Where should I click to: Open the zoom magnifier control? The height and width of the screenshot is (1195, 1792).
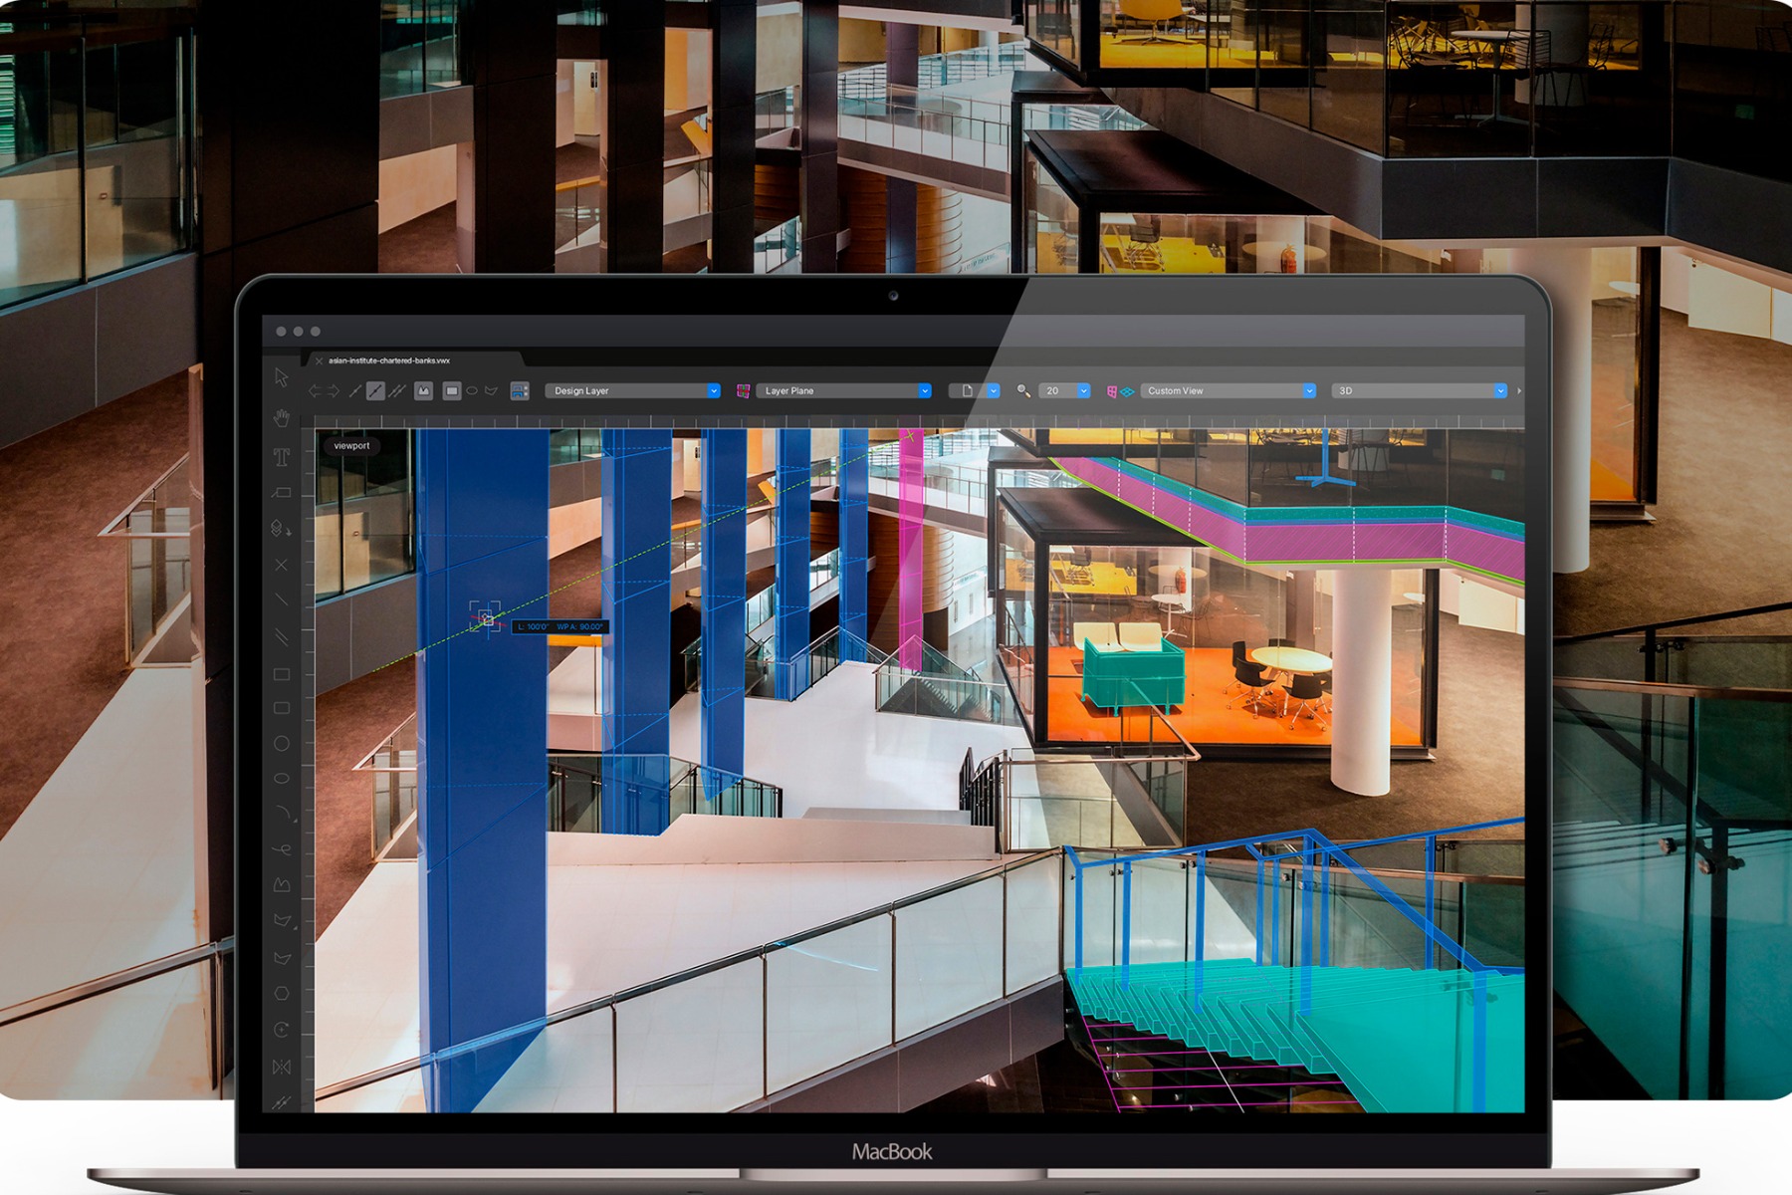(x=1024, y=390)
